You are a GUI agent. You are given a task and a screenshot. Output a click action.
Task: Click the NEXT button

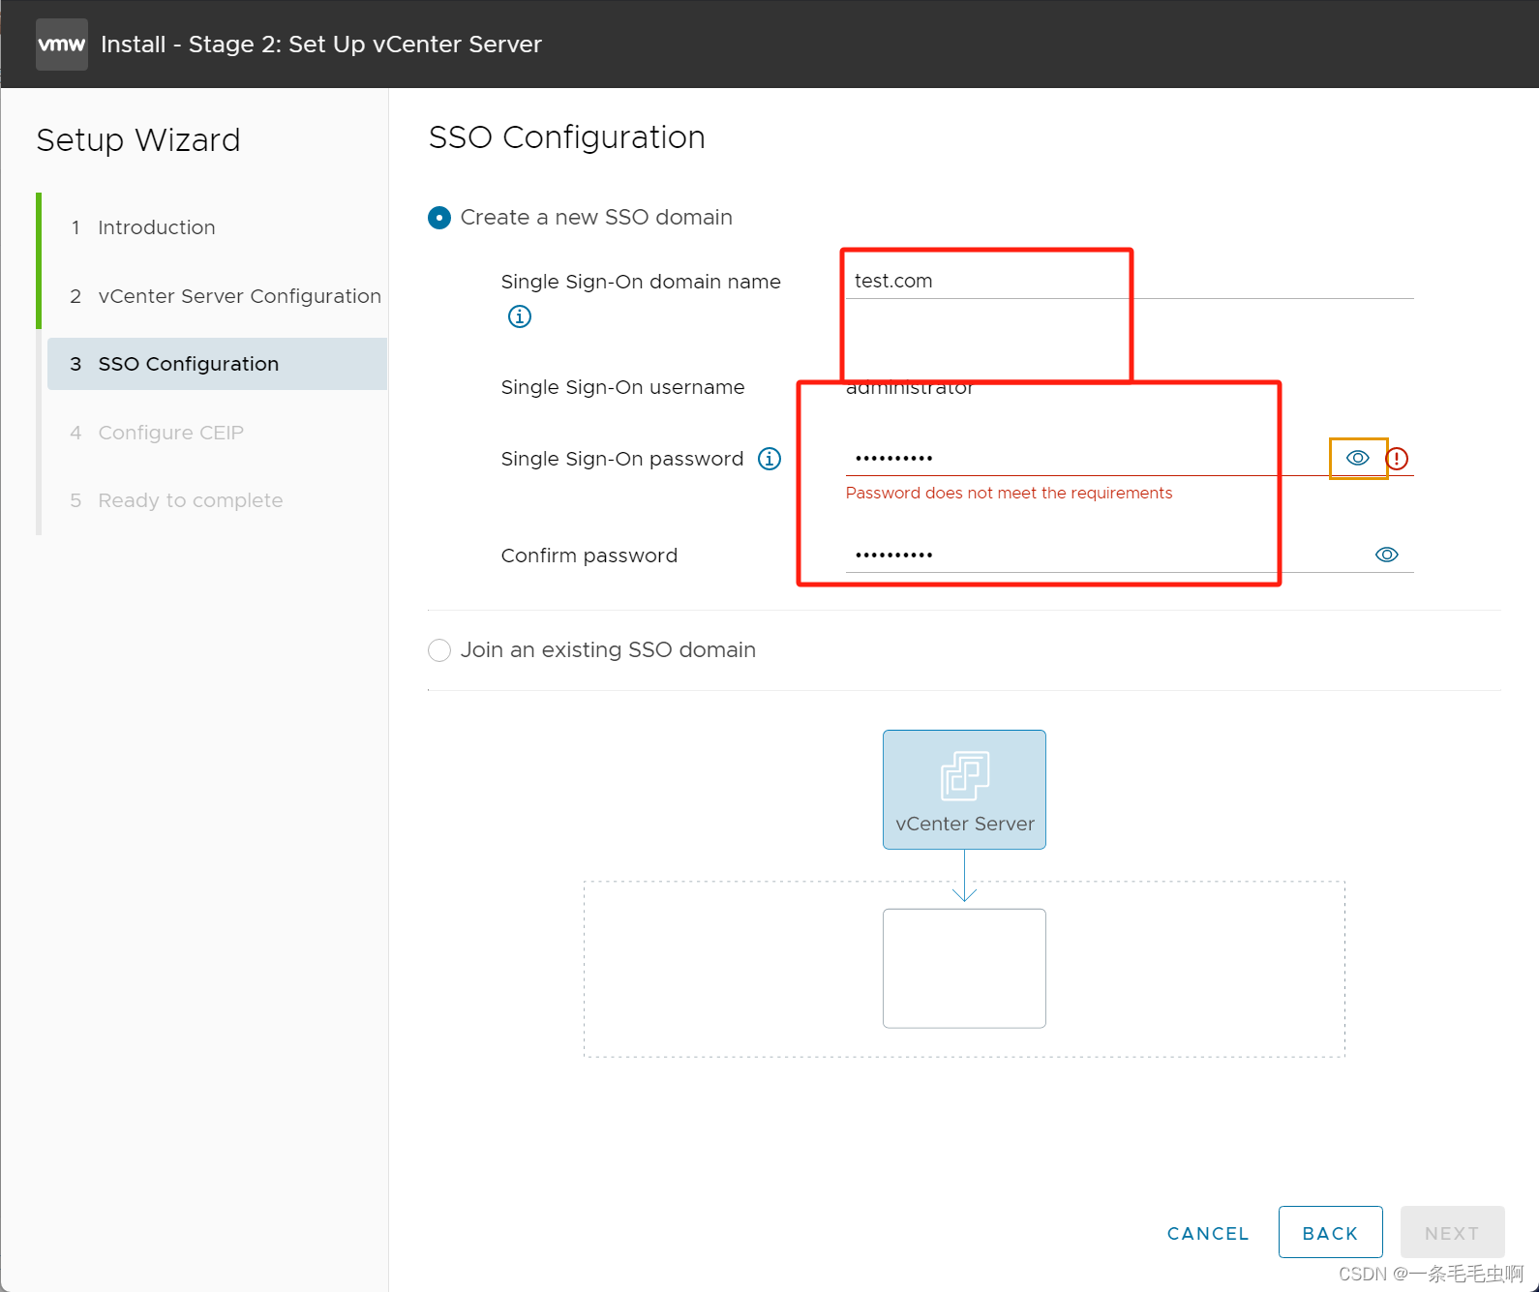click(1452, 1232)
